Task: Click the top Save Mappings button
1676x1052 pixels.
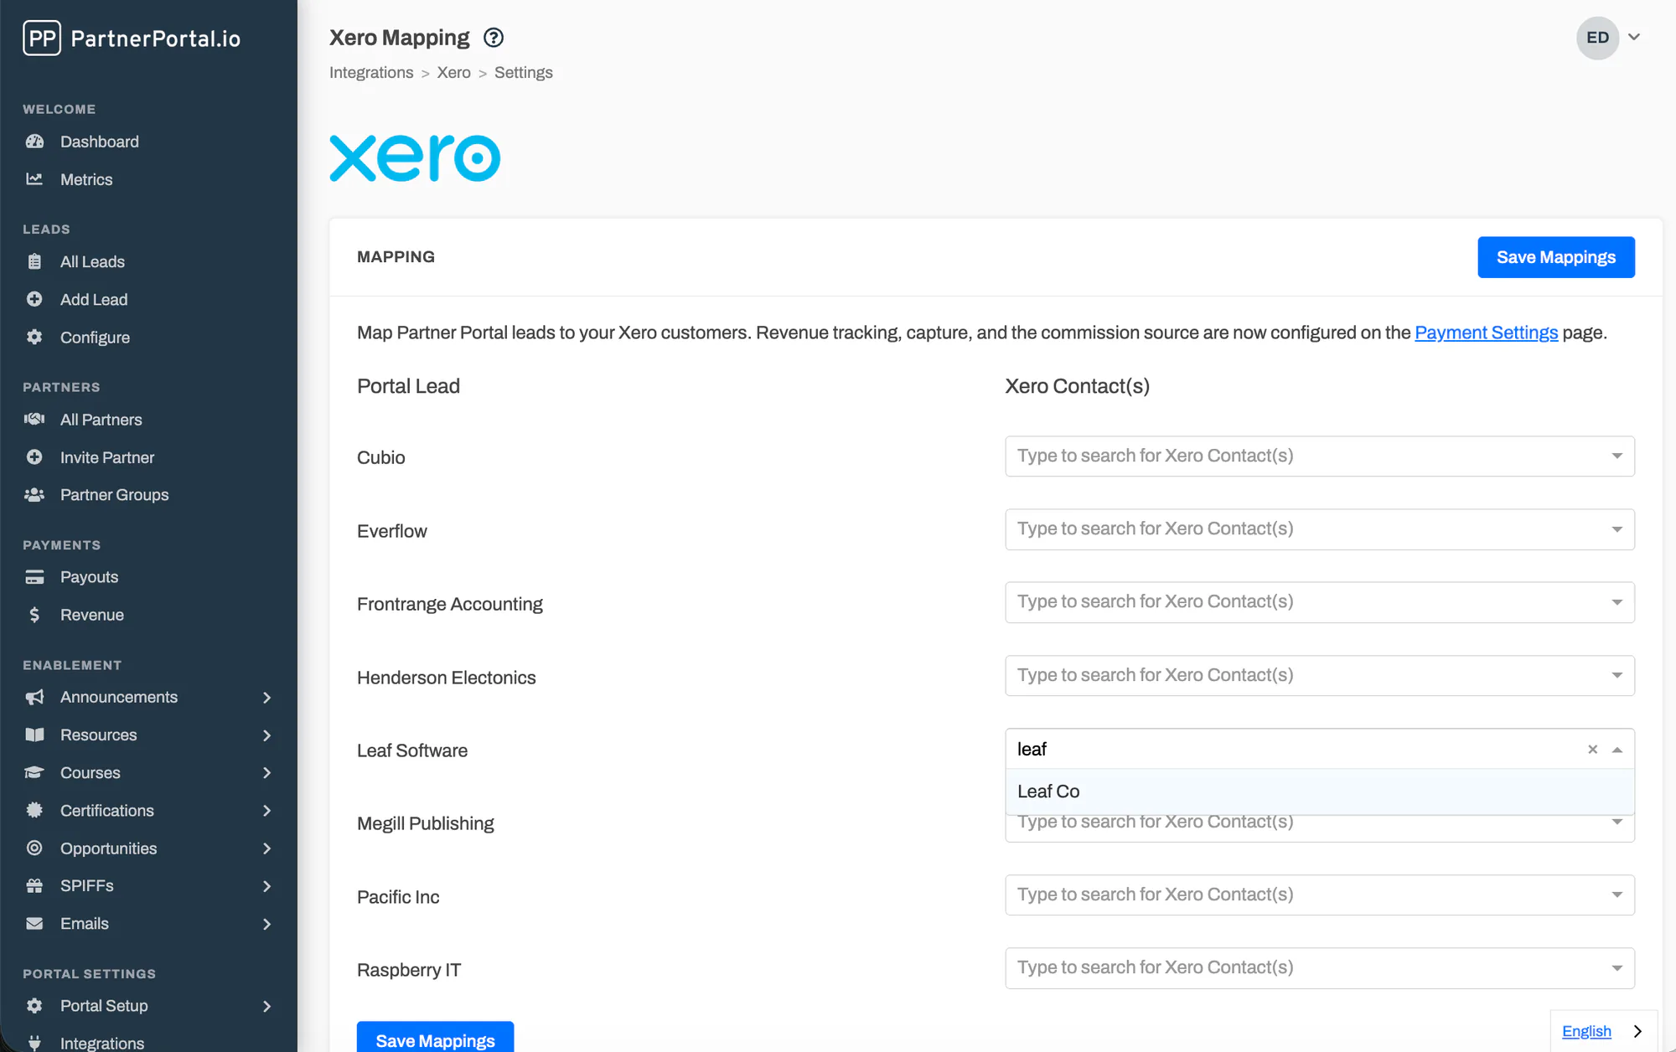Action: tap(1556, 257)
